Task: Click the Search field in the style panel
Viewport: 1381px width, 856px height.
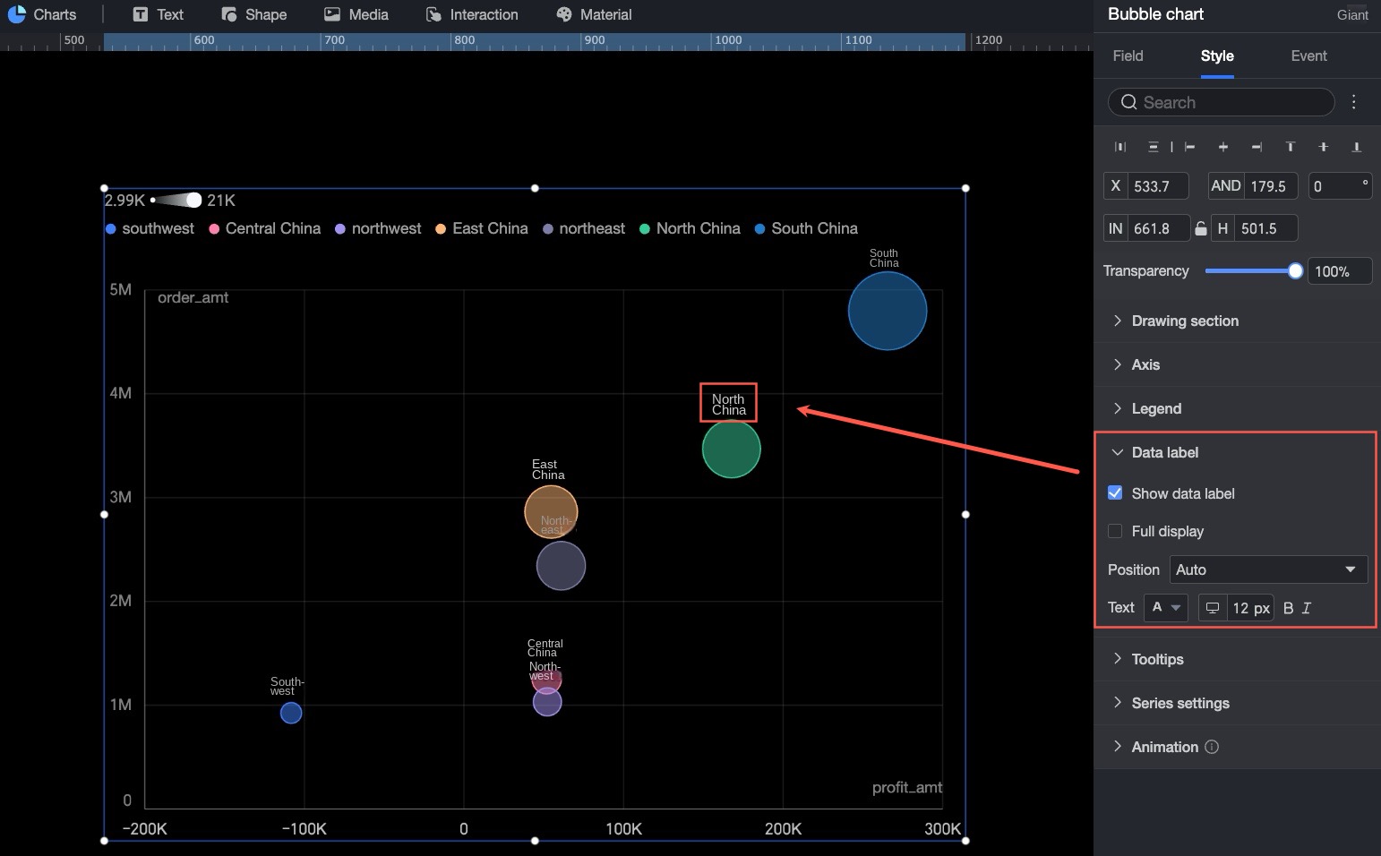Action: coord(1222,102)
